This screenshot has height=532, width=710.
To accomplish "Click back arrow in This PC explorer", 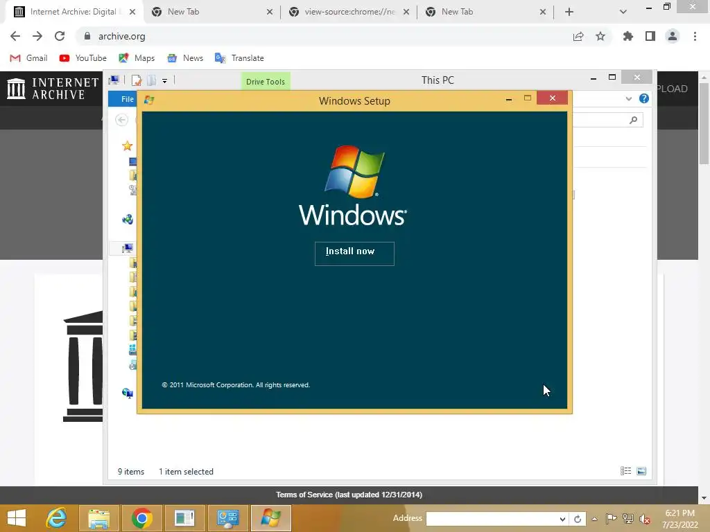I will point(121,120).
